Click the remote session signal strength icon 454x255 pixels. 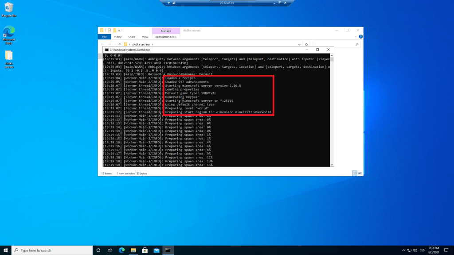click(x=174, y=3)
